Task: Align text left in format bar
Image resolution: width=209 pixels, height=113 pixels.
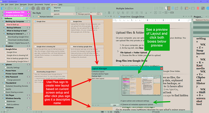Action: pos(128,13)
